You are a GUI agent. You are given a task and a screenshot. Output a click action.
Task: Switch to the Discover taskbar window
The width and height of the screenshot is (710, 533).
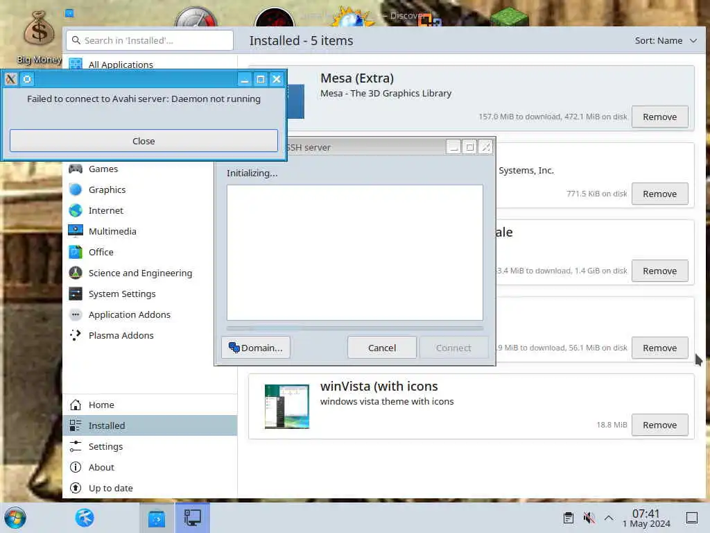(157, 518)
